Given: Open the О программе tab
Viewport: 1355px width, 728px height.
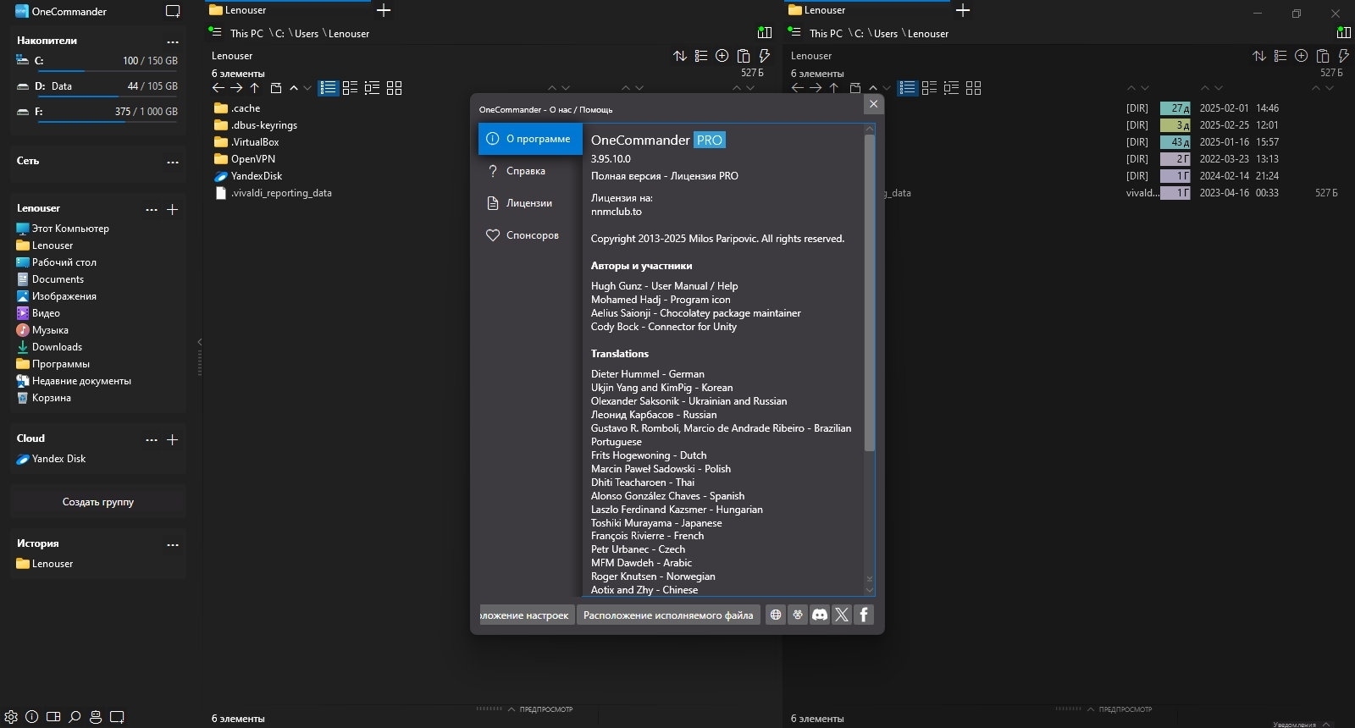Looking at the screenshot, I should pos(530,139).
